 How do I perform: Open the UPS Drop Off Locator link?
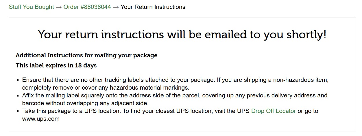pyautogui.click(x=274, y=111)
